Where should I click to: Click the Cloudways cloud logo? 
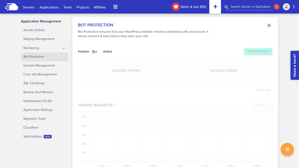pyautogui.click(x=12, y=7)
